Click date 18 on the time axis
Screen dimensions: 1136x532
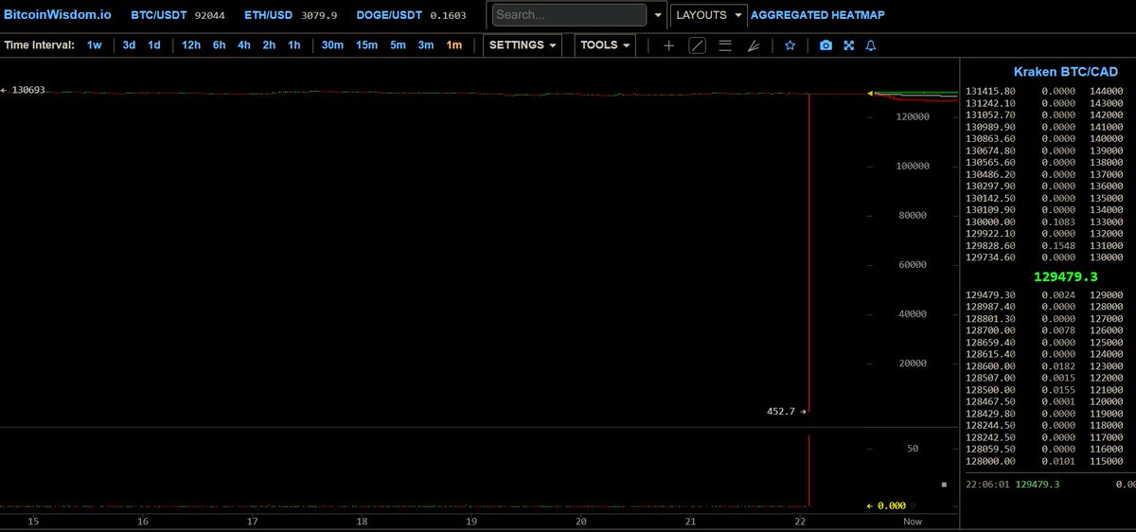(362, 522)
